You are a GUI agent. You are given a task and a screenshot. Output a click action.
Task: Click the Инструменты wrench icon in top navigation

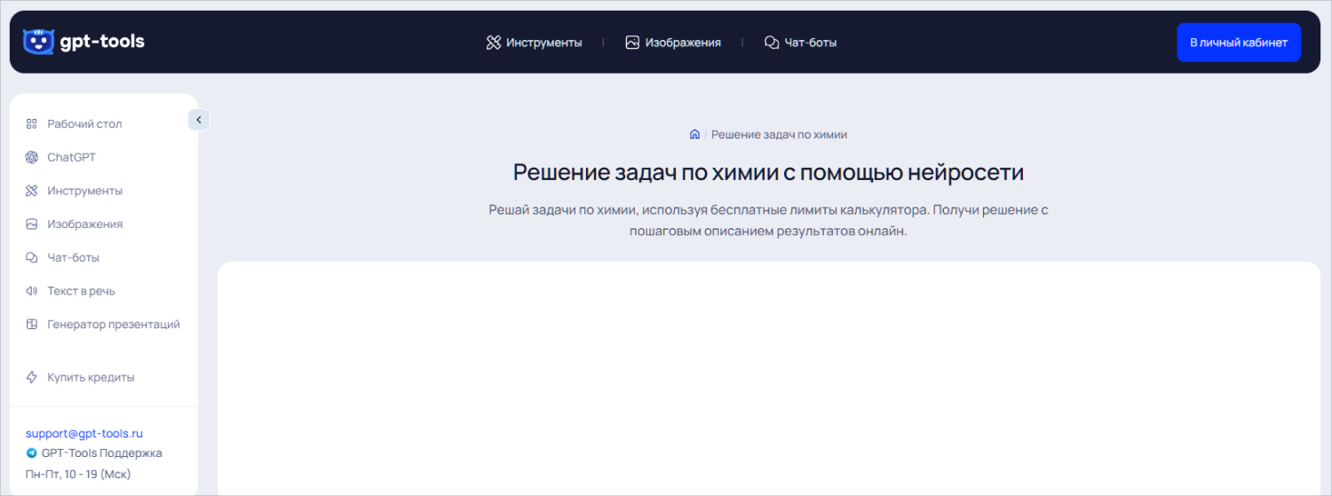point(494,43)
